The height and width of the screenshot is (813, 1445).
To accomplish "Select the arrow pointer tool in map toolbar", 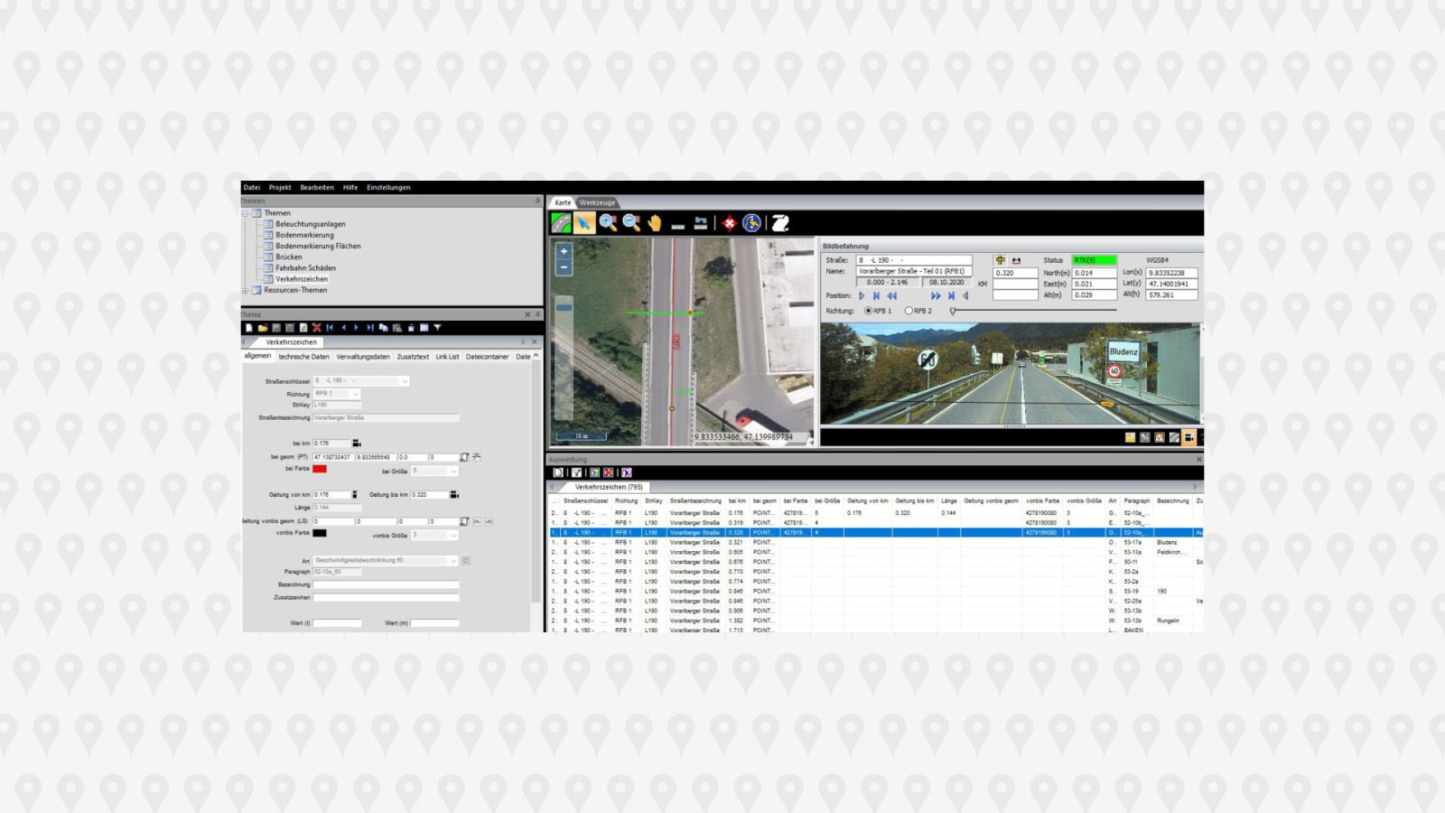I will point(584,223).
